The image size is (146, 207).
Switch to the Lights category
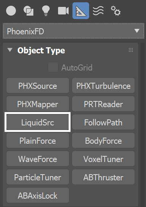pyautogui.click(x=46, y=11)
